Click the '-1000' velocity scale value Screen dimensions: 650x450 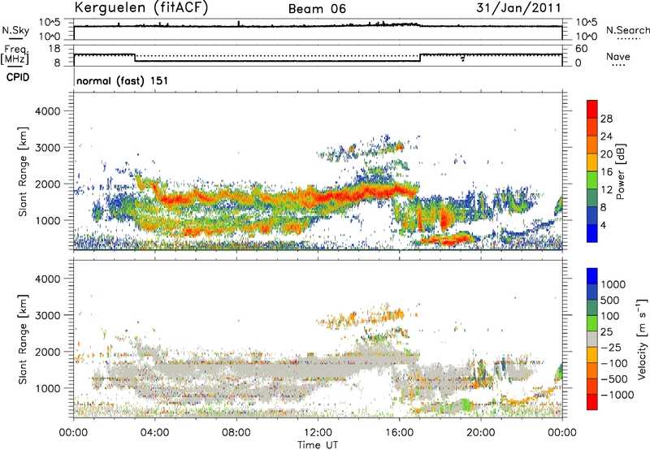coord(617,395)
